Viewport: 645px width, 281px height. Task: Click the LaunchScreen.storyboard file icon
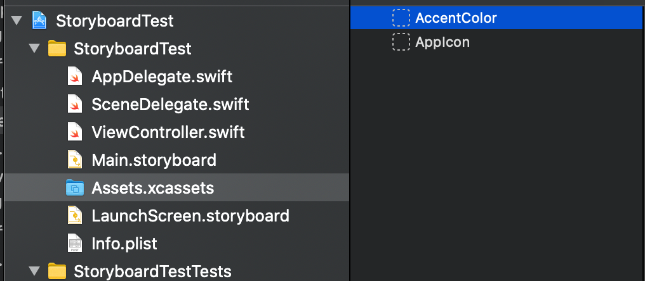75,216
